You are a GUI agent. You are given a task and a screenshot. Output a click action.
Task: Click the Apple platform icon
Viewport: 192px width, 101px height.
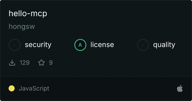(x=180, y=88)
